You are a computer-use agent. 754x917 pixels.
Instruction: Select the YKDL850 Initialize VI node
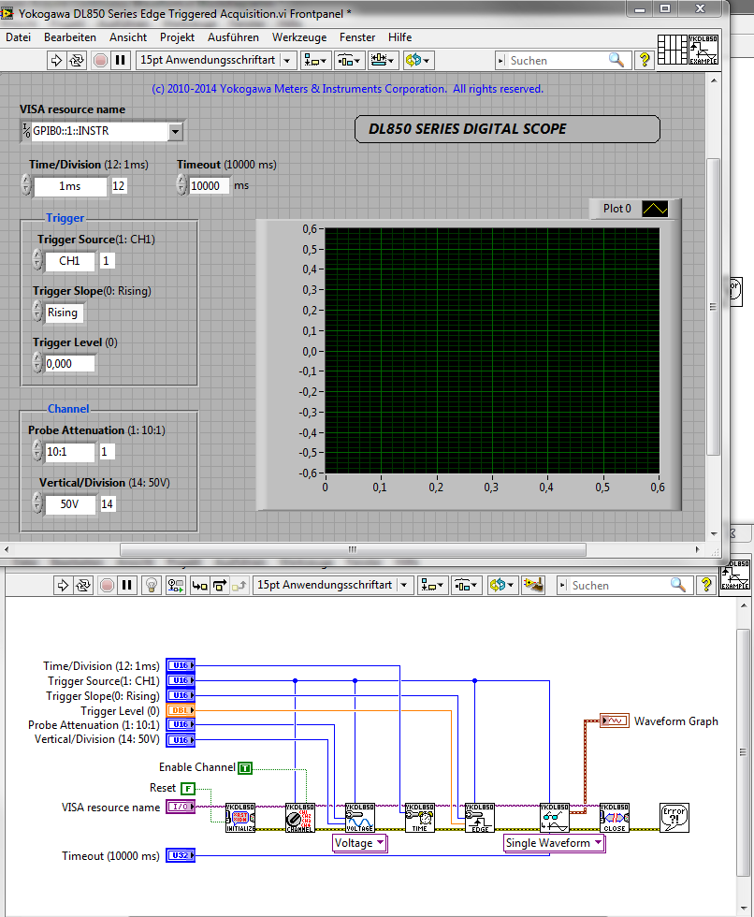tap(240, 818)
